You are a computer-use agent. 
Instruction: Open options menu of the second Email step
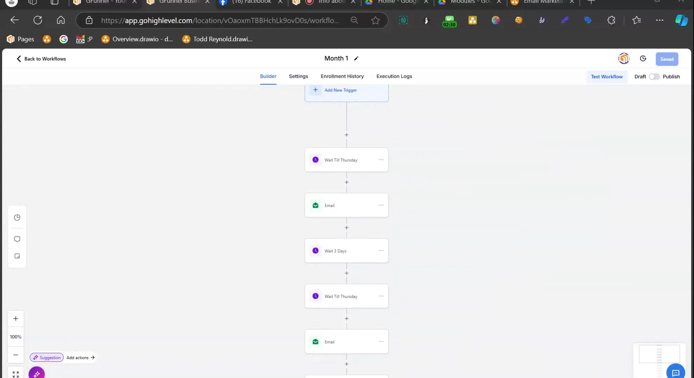(x=381, y=342)
